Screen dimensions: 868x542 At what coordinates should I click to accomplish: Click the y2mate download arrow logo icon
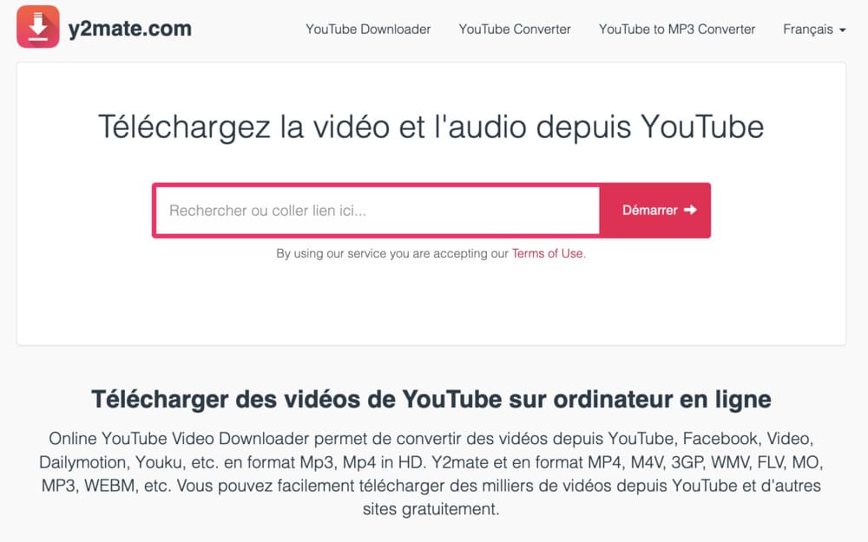(x=37, y=27)
